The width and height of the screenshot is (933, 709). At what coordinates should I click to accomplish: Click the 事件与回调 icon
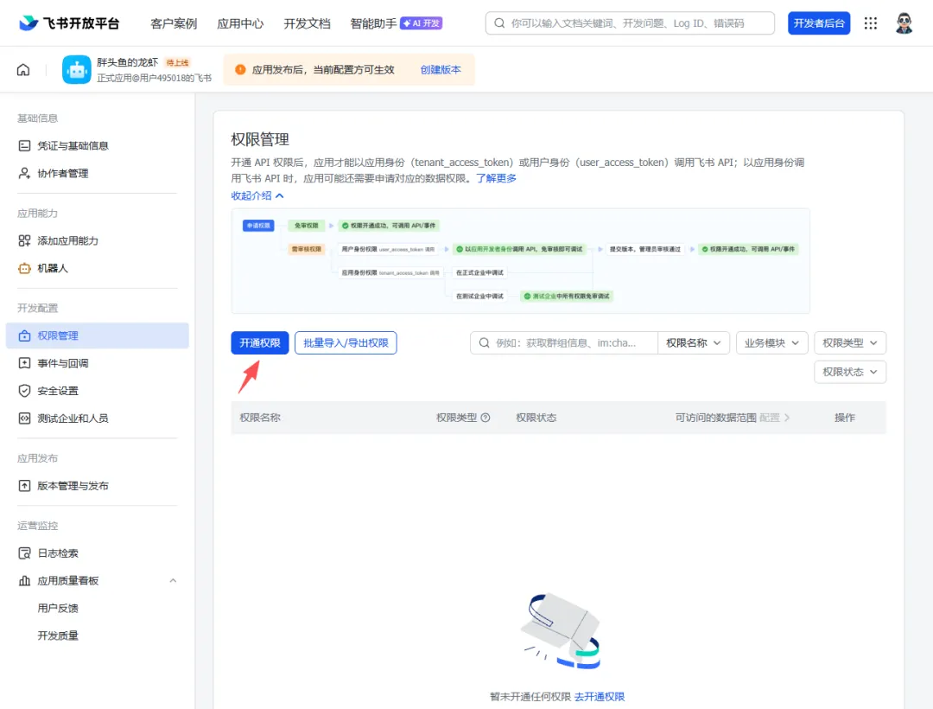click(x=24, y=363)
